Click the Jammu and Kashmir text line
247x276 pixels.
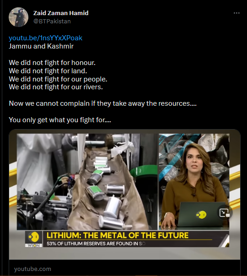coord(41,46)
